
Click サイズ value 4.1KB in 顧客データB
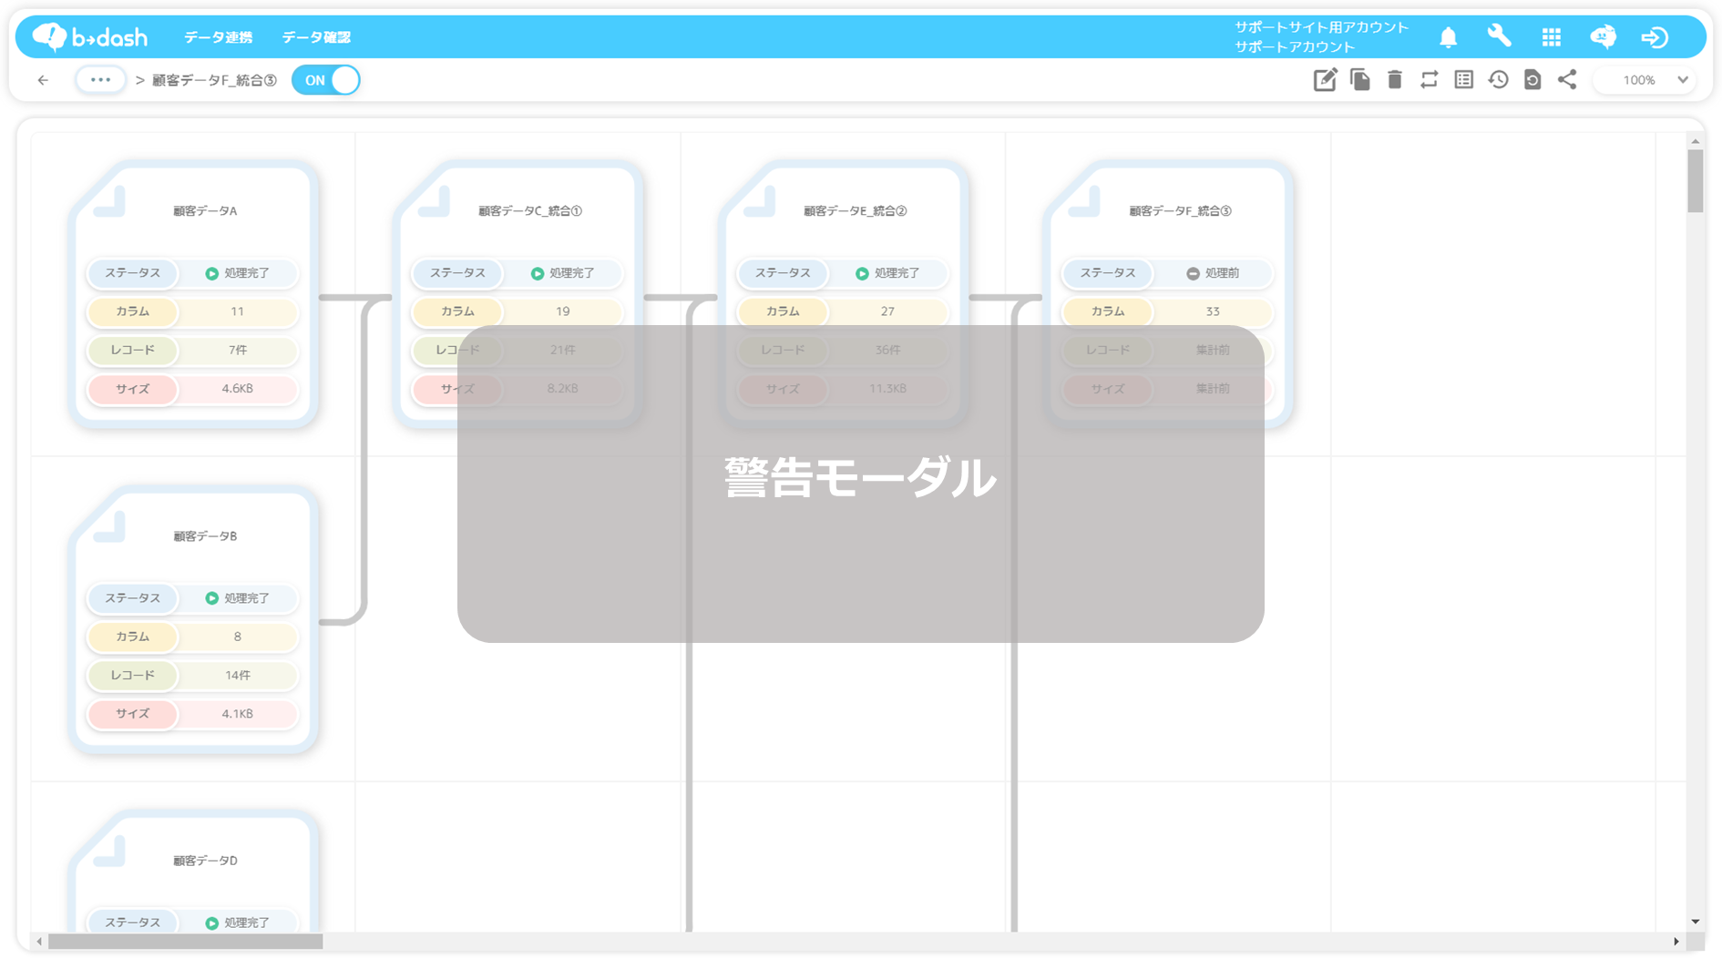pyautogui.click(x=237, y=714)
